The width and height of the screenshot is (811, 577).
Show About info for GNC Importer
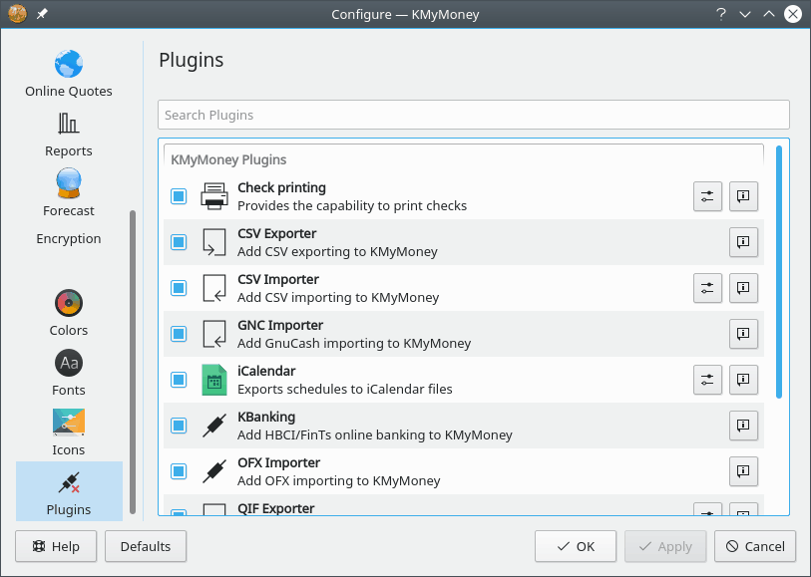pyautogui.click(x=744, y=334)
